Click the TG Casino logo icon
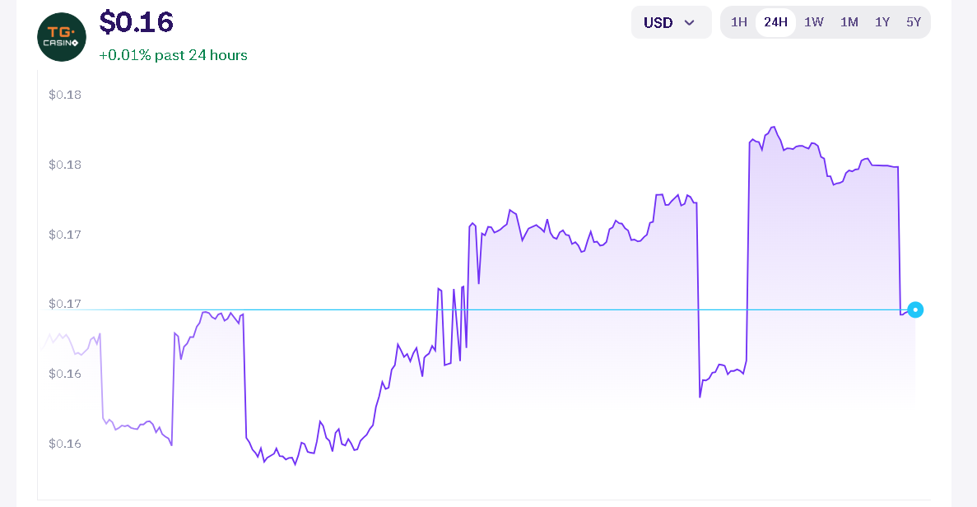Image resolution: width=977 pixels, height=507 pixels. (x=62, y=37)
